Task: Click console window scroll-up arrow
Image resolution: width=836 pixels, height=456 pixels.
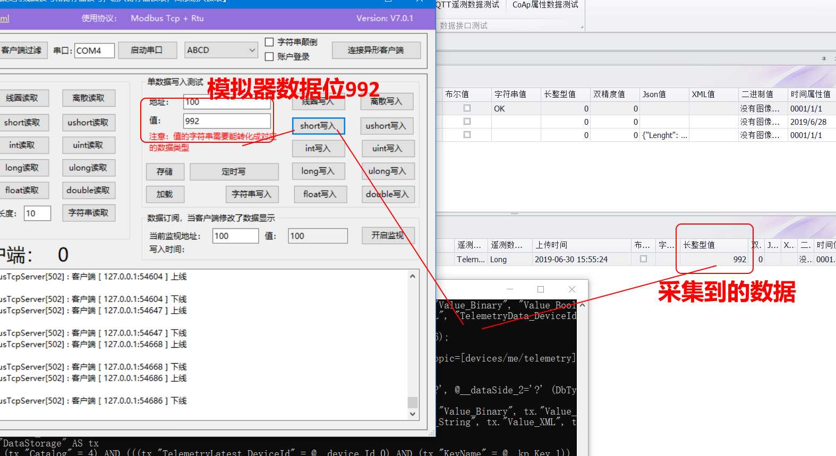Action: coord(582,305)
